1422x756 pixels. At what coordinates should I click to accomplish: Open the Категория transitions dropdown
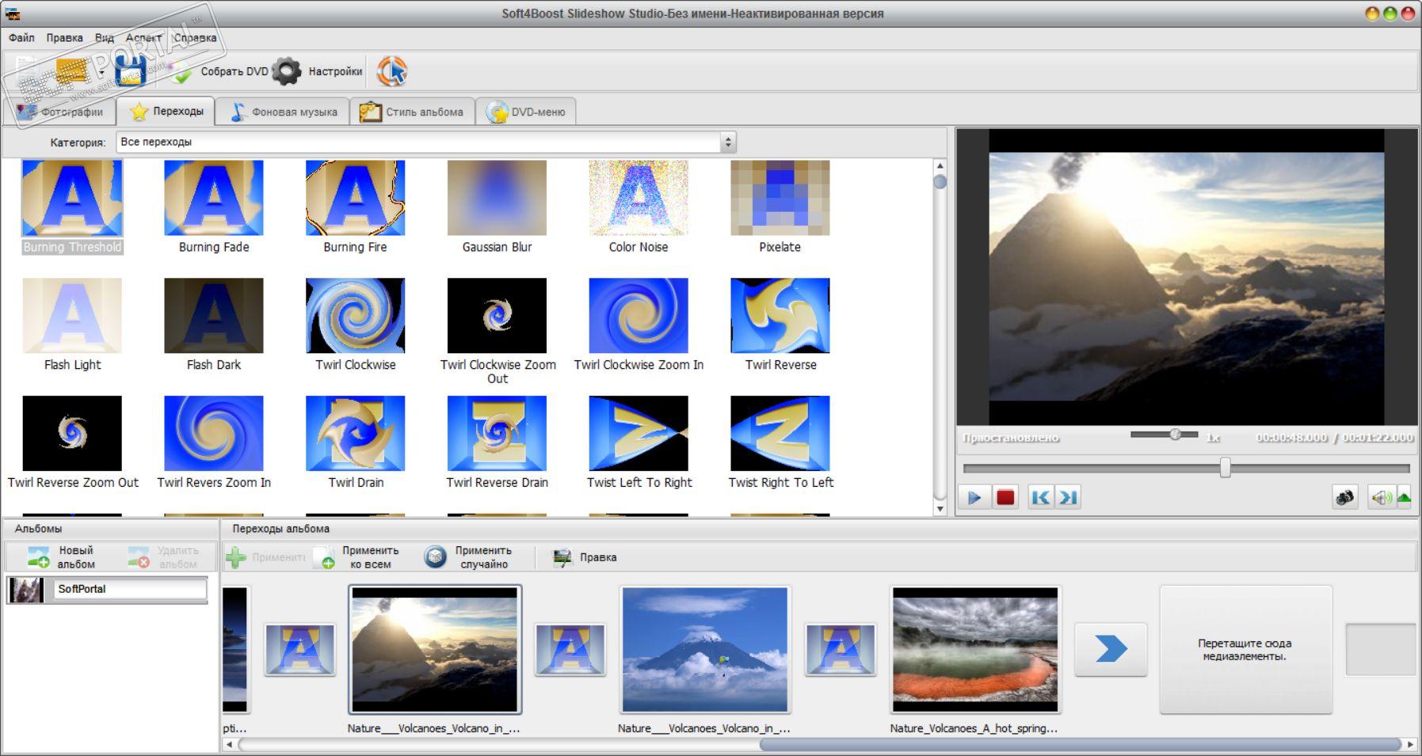pos(426,142)
